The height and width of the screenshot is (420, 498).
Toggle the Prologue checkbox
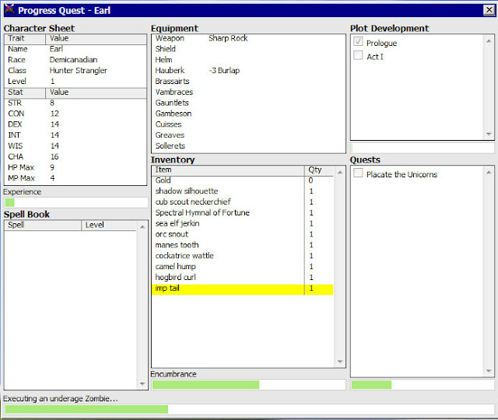[358, 41]
